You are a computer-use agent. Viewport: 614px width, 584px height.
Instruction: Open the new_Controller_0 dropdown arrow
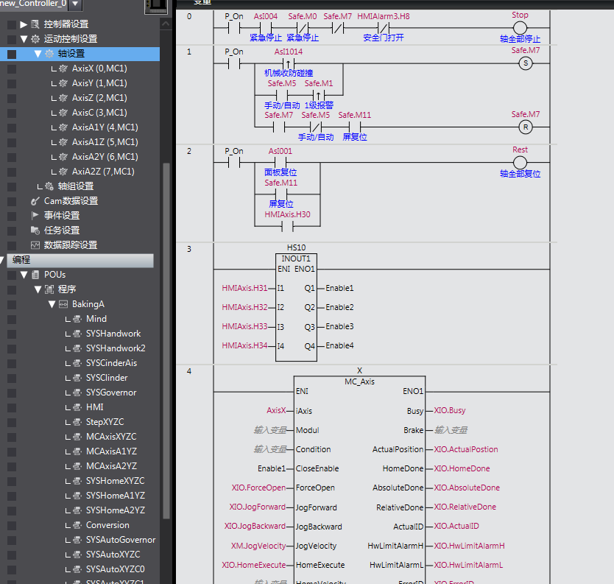pyautogui.click(x=75, y=4)
